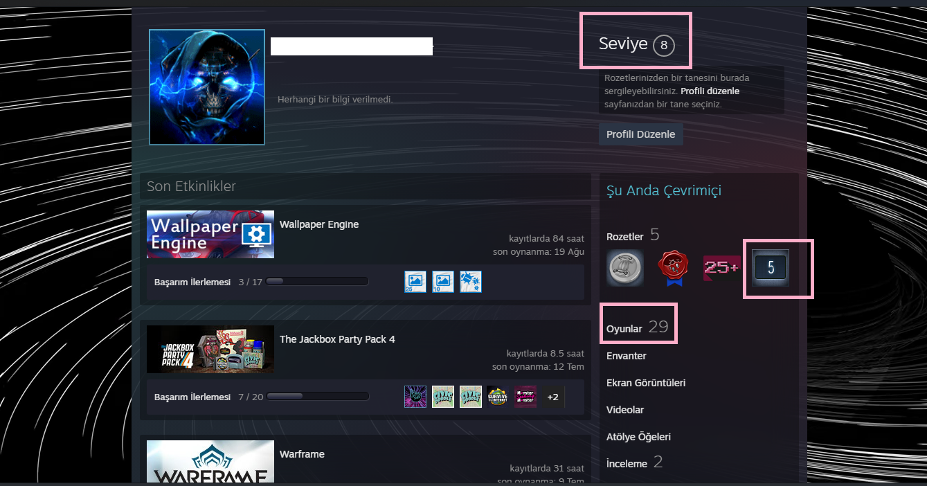Click the silver pillar community badge
This screenshot has width=927, height=486.
[x=624, y=268]
